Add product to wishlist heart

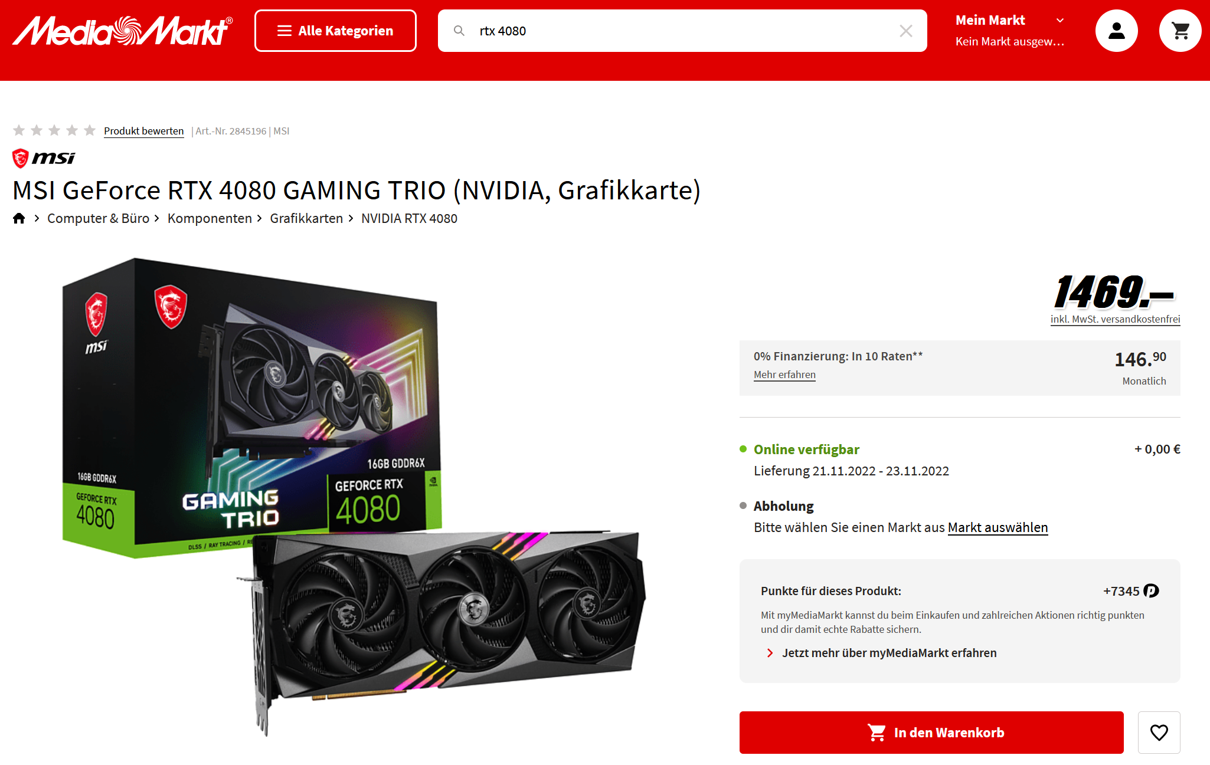coord(1159,732)
